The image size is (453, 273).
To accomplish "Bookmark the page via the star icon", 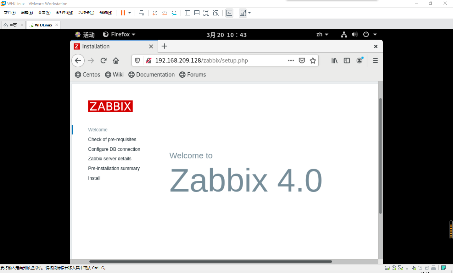I will [x=313, y=60].
